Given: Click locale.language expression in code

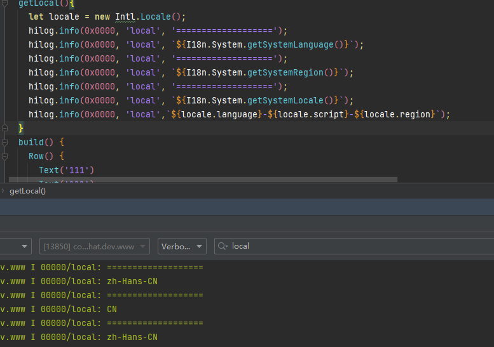Looking at the screenshot, I should [x=219, y=114].
